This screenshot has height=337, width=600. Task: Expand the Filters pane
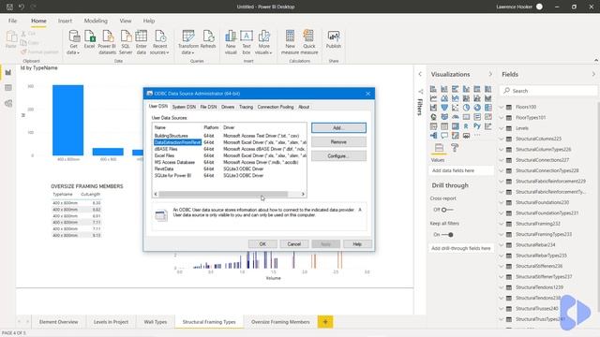point(420,74)
